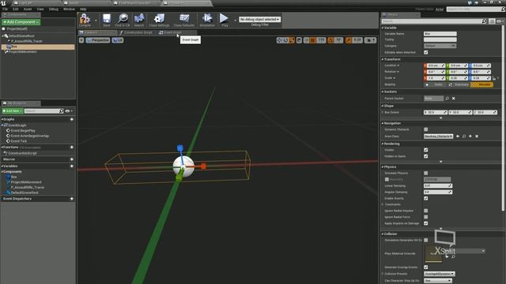This screenshot has height=284, width=506.
Task: Open Find in CB from toolbar
Action: (x=123, y=20)
